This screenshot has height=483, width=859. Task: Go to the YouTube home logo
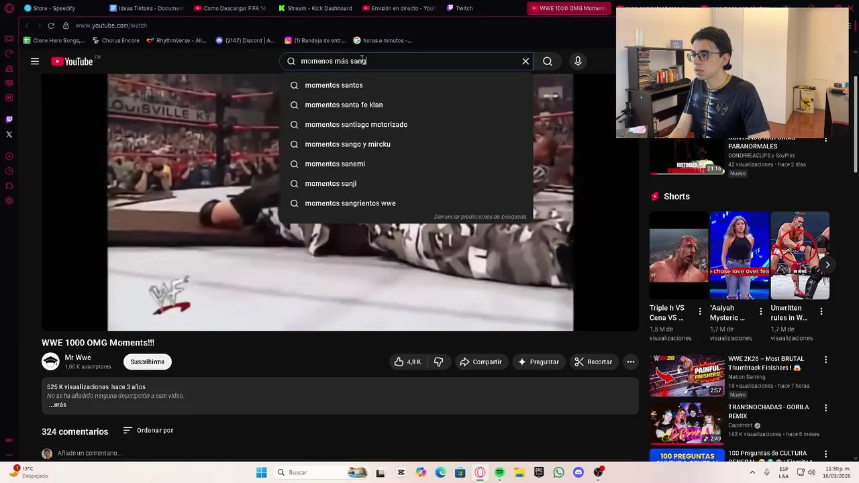72,61
